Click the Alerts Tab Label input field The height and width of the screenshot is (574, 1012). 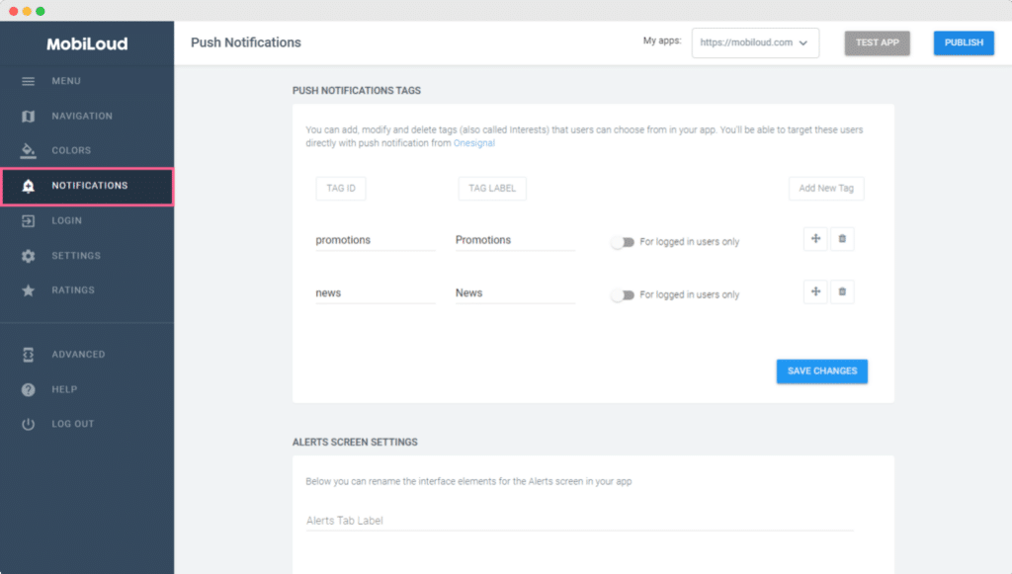(x=579, y=521)
